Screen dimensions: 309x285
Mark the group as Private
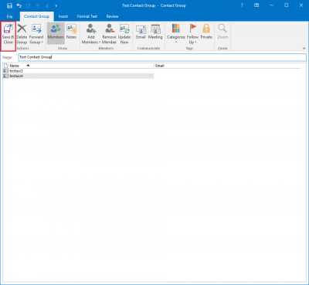(206, 32)
